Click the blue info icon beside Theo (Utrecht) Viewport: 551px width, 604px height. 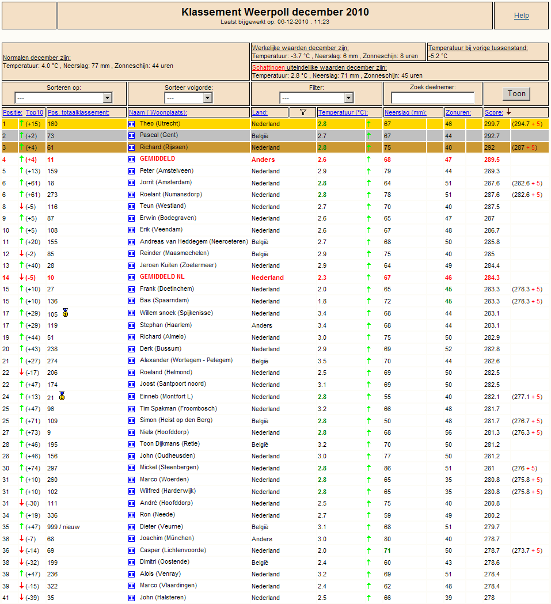point(131,124)
